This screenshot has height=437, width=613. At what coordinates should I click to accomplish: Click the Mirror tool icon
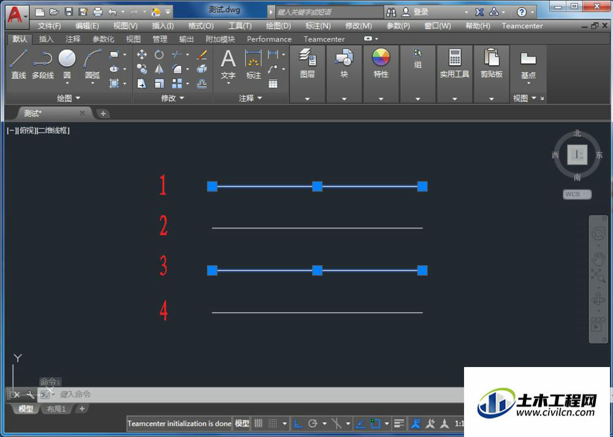point(159,69)
